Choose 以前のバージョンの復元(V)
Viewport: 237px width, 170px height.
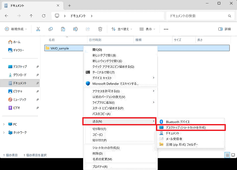[x=120, y=97]
